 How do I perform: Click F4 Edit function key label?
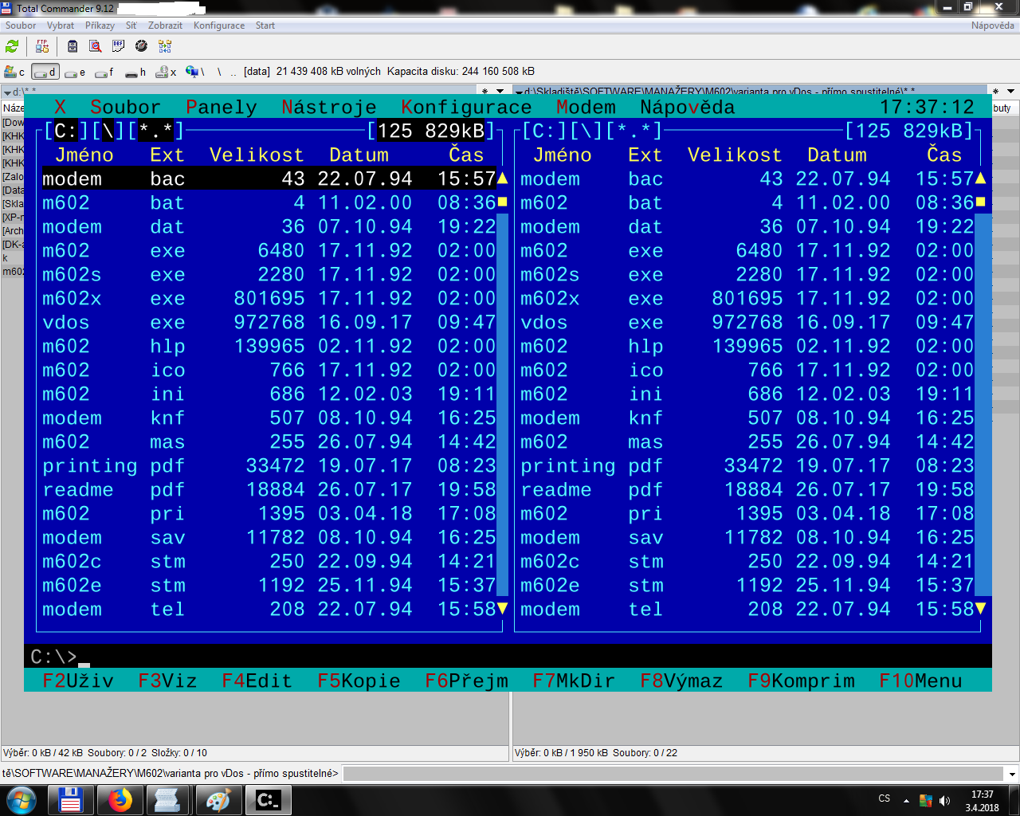[x=257, y=681]
